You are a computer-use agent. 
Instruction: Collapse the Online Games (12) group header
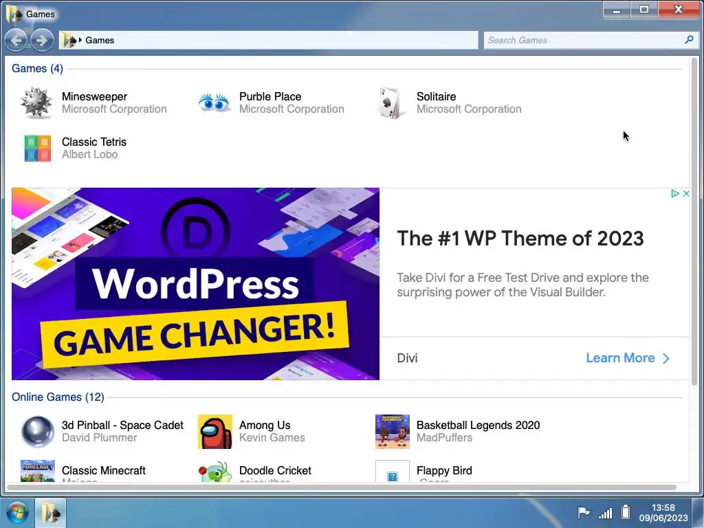[58, 397]
